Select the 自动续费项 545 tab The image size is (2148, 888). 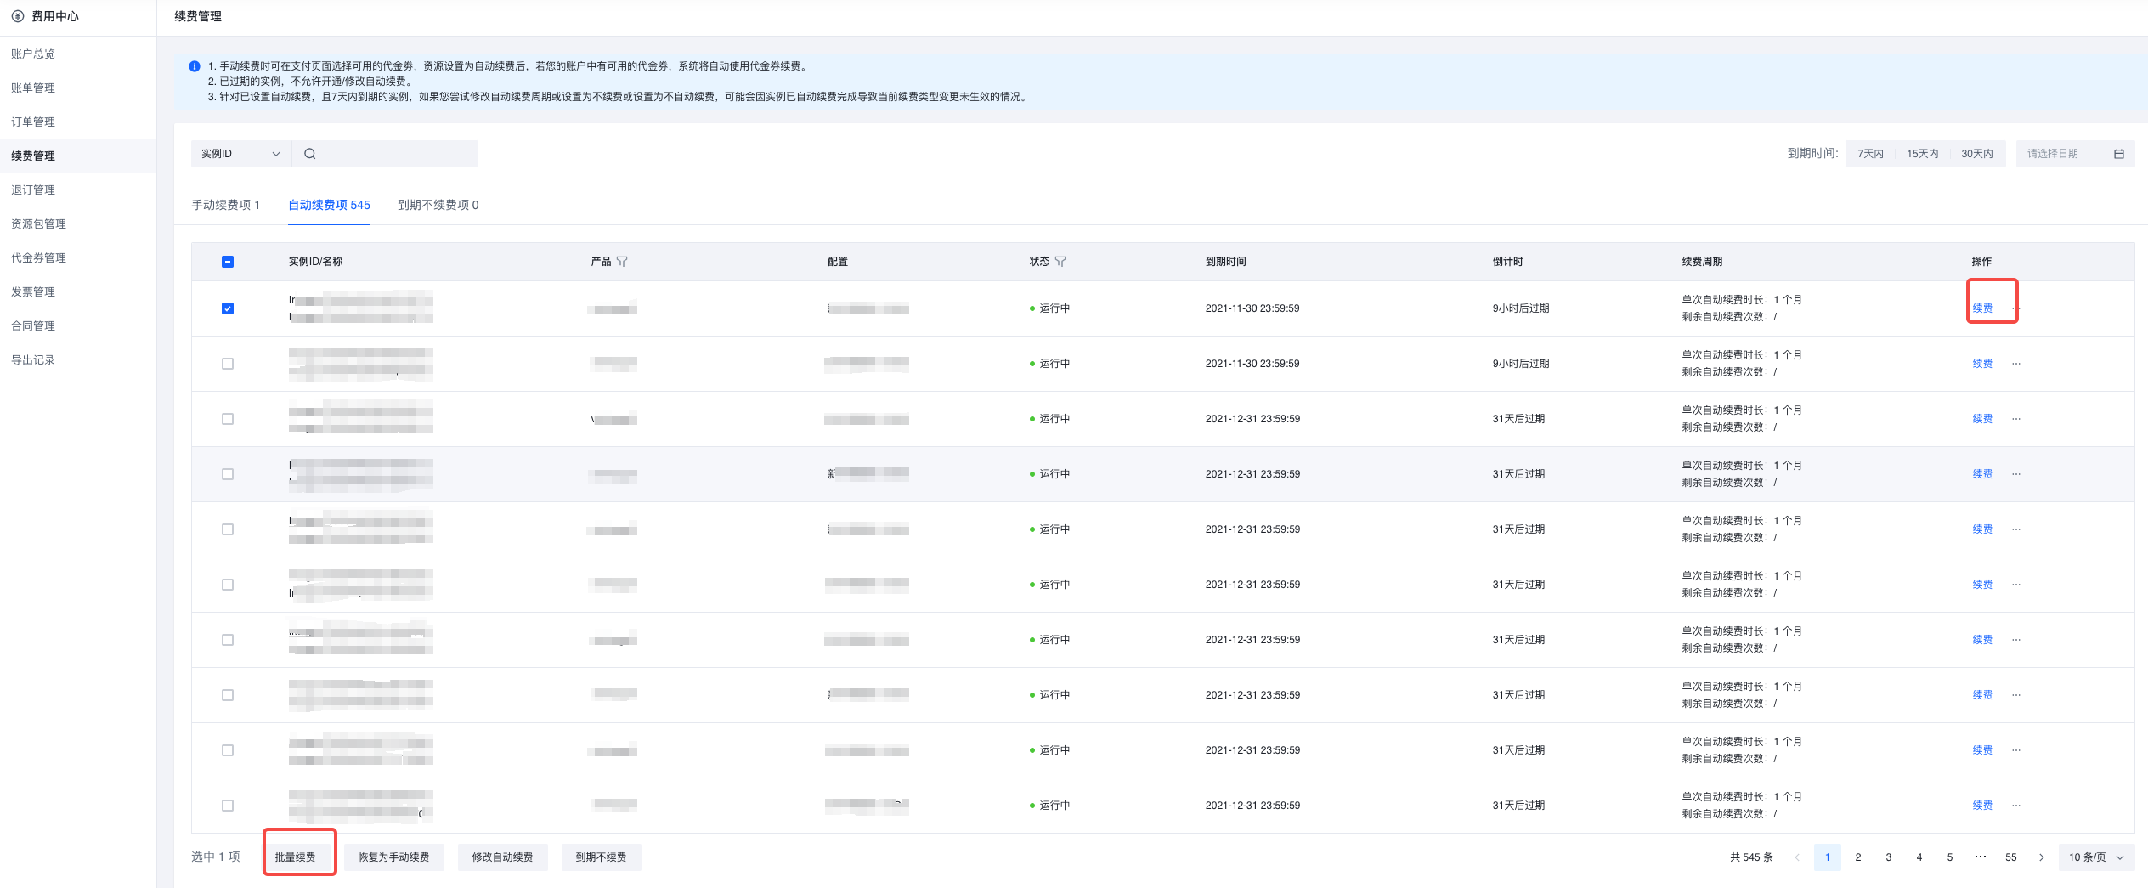pyautogui.click(x=329, y=205)
